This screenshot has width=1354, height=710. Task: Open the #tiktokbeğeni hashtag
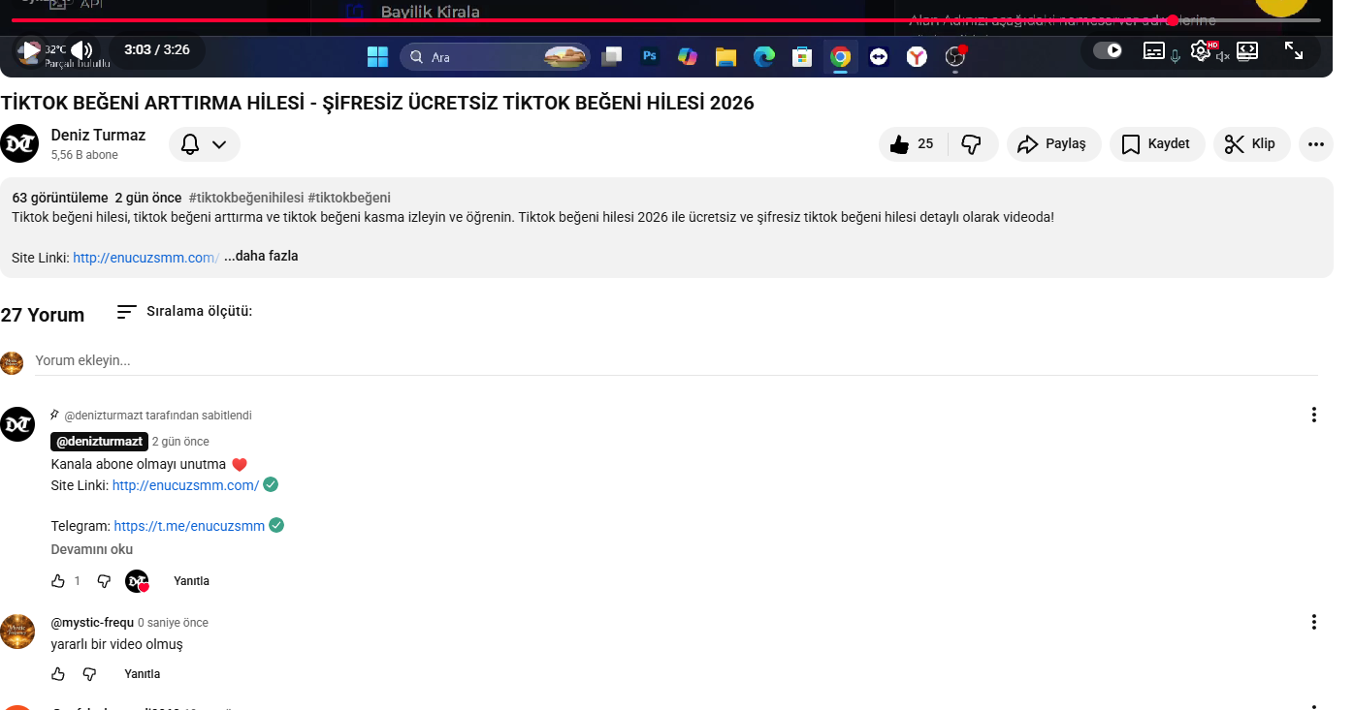click(x=349, y=198)
